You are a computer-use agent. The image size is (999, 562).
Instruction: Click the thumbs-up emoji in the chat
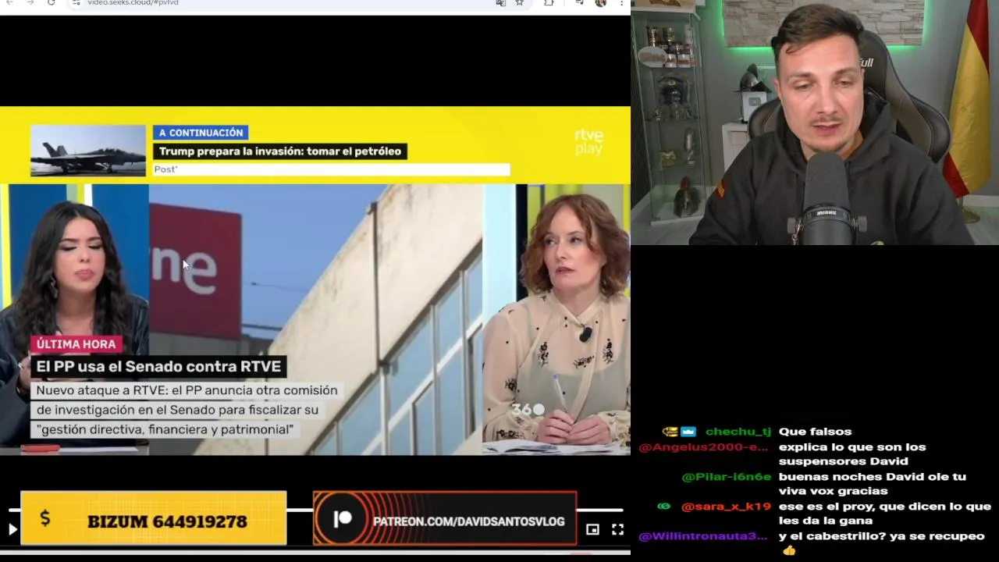coord(788,551)
